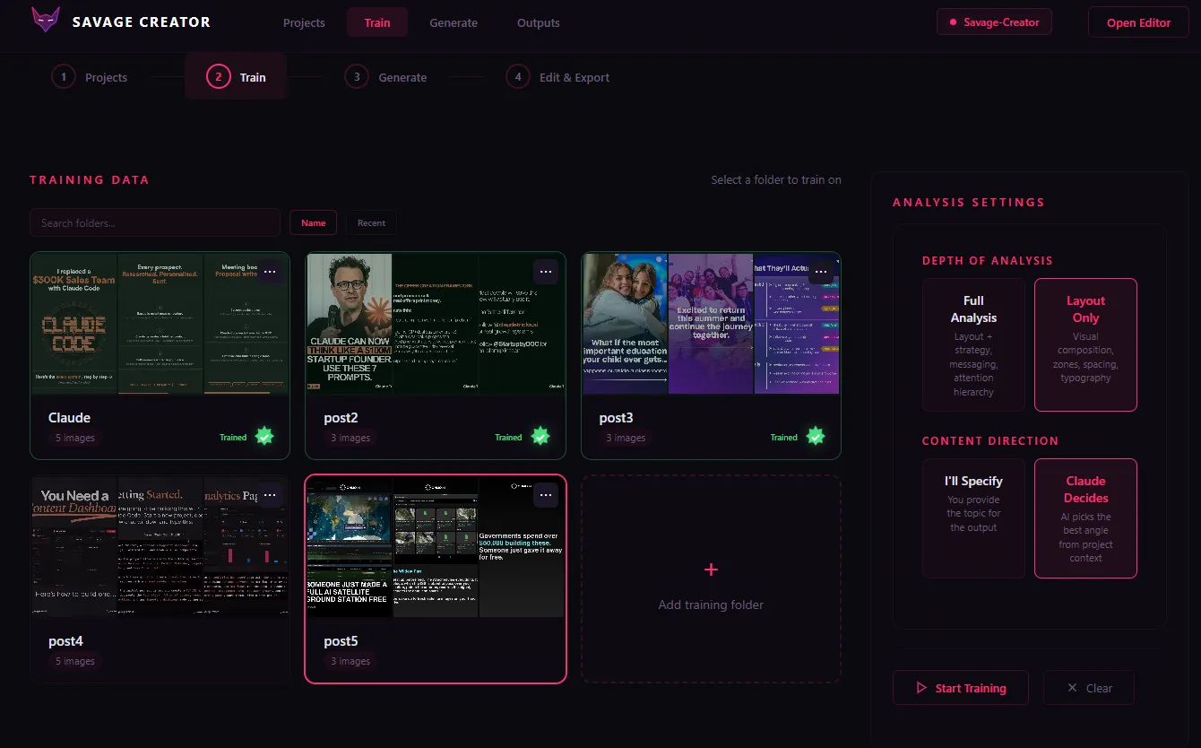Open the options menu on the Claude folder
Image resolution: width=1201 pixels, height=748 pixels.
pyautogui.click(x=270, y=270)
